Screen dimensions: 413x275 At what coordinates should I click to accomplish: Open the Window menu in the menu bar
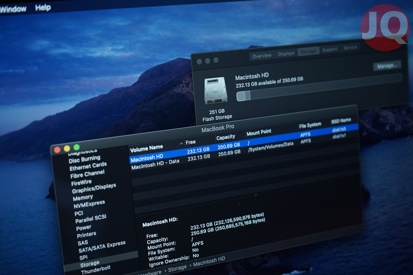[x=13, y=9]
